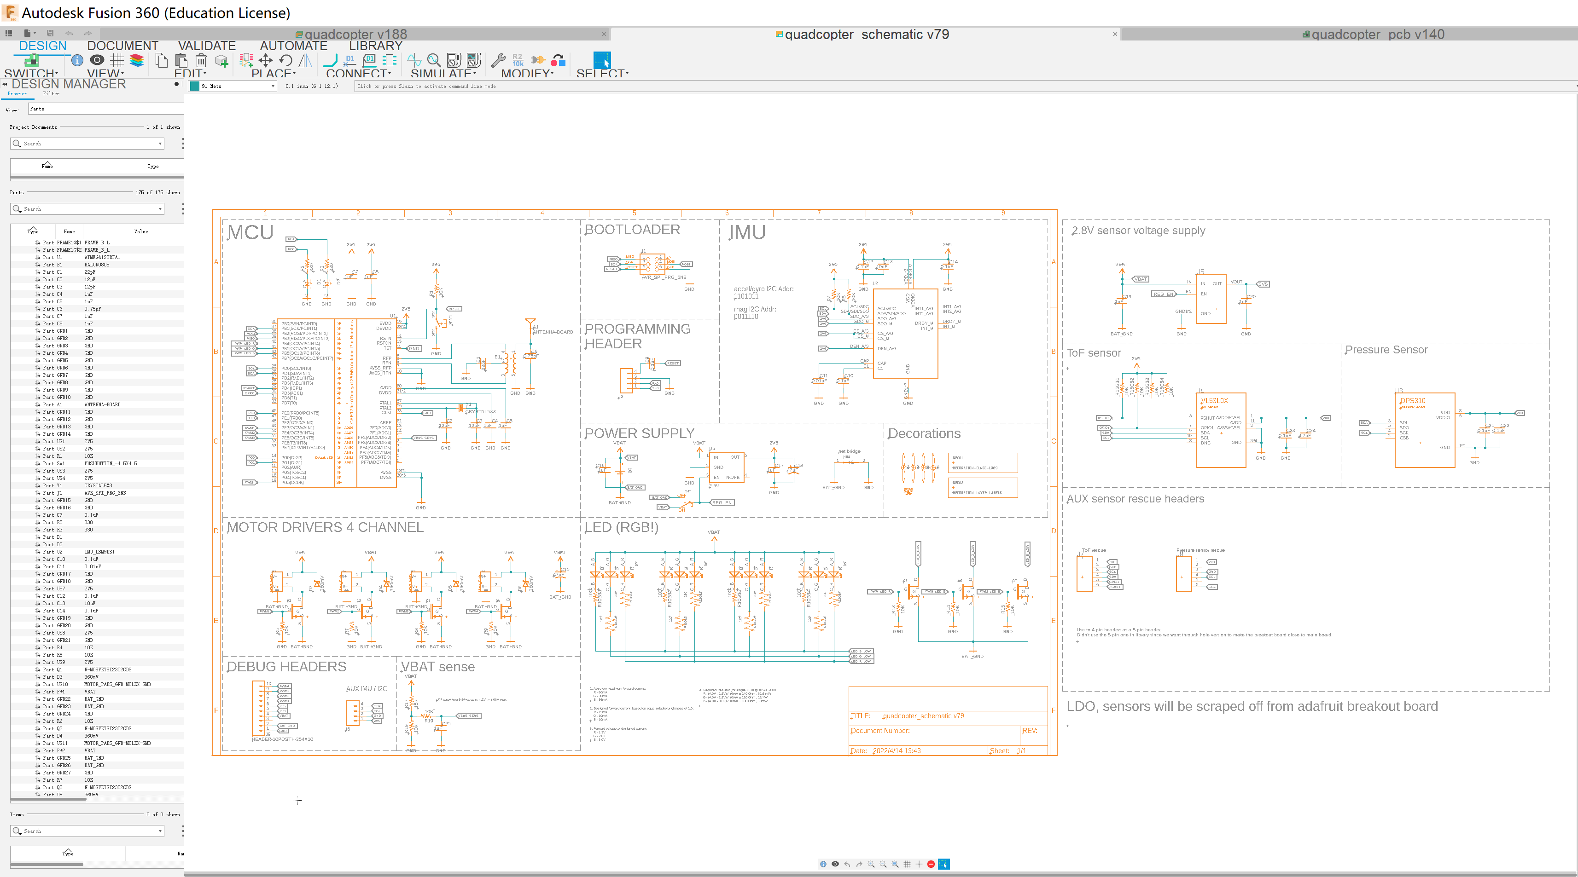Click Zoom Out in the bottom navigation bar
This screenshot has height=877, width=1578.
883,864
